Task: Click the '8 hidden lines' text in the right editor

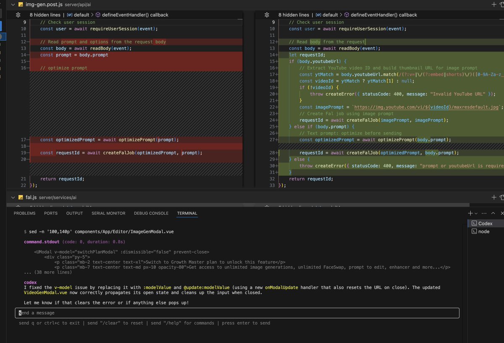Action: (294, 15)
